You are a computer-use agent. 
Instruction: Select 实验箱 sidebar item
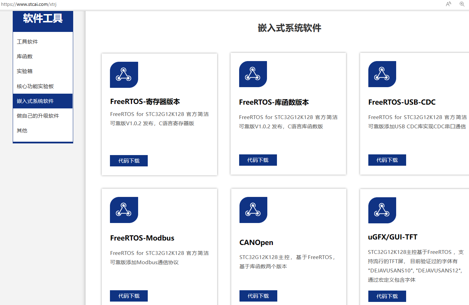(x=43, y=71)
